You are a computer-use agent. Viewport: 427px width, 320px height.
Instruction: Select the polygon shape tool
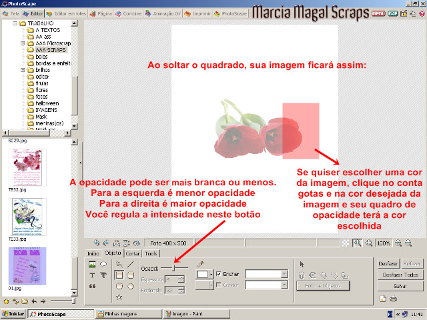131,286
